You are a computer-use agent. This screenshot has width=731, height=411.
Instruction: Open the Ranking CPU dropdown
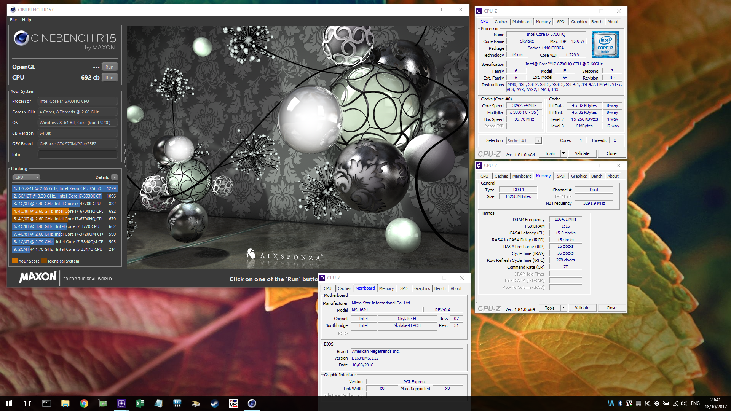[x=27, y=177]
